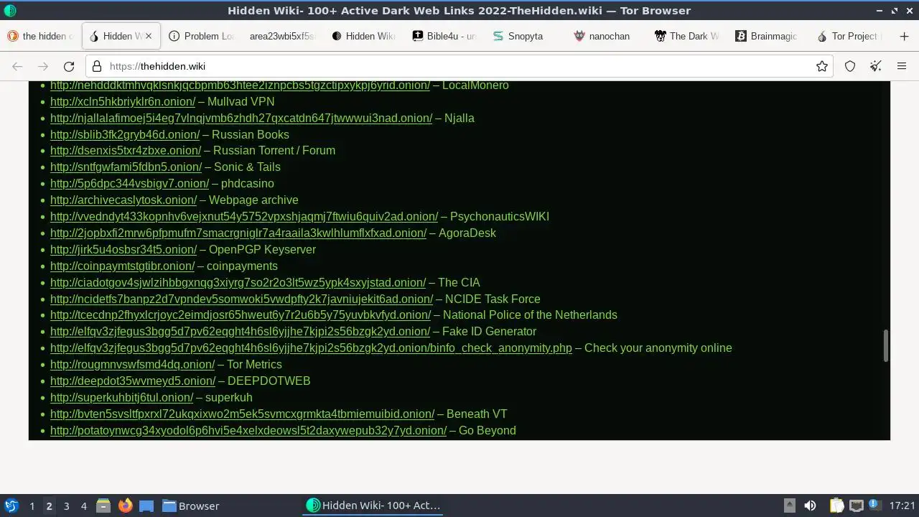919x517 pixels.
Task: Open a new tab with the plus button
Action: point(904,36)
